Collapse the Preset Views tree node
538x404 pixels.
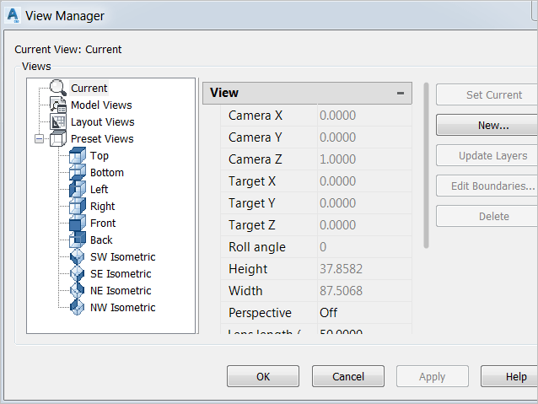[39, 139]
